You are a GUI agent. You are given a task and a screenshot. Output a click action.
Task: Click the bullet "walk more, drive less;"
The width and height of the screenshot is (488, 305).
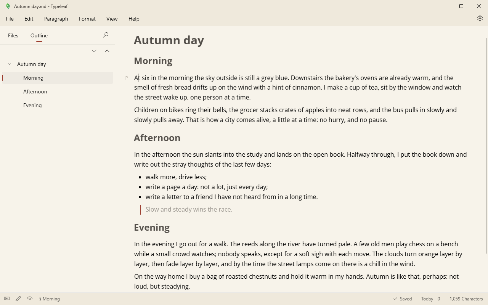pyautogui.click(x=176, y=177)
